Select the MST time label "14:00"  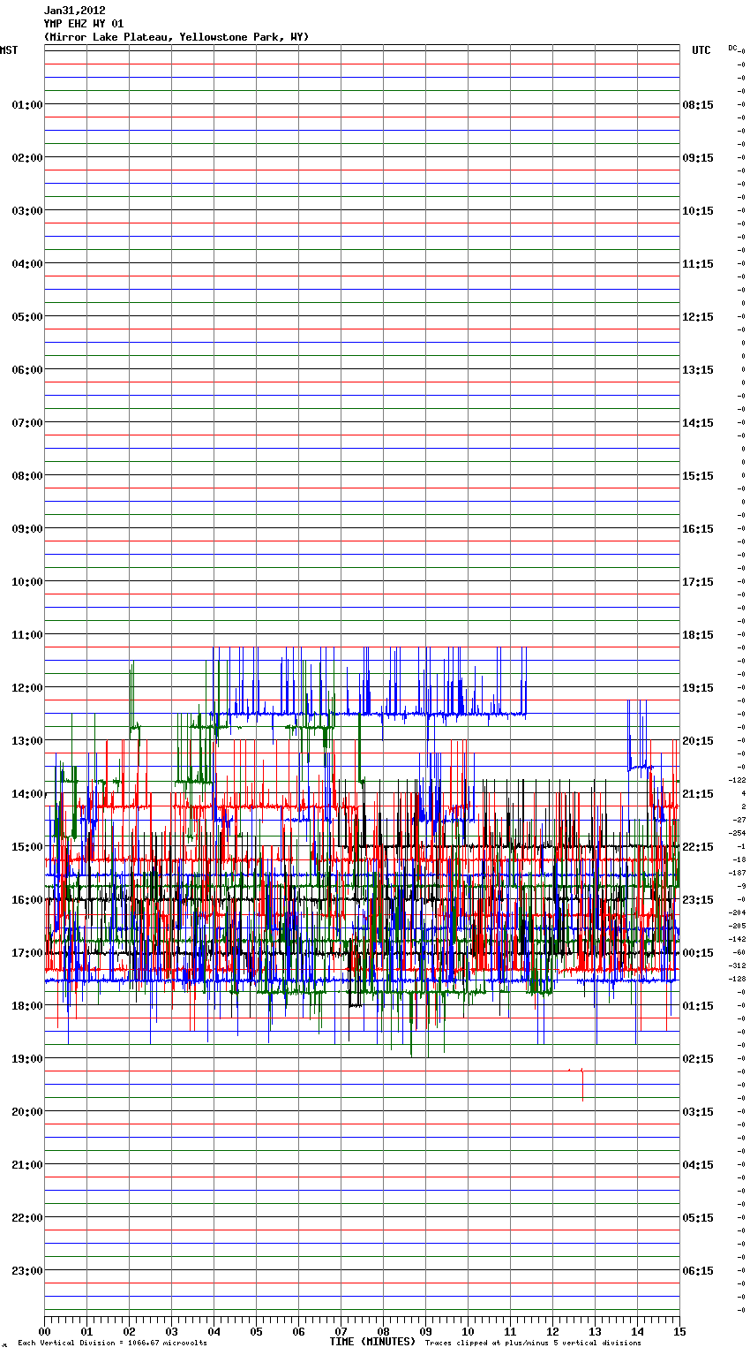(27, 794)
